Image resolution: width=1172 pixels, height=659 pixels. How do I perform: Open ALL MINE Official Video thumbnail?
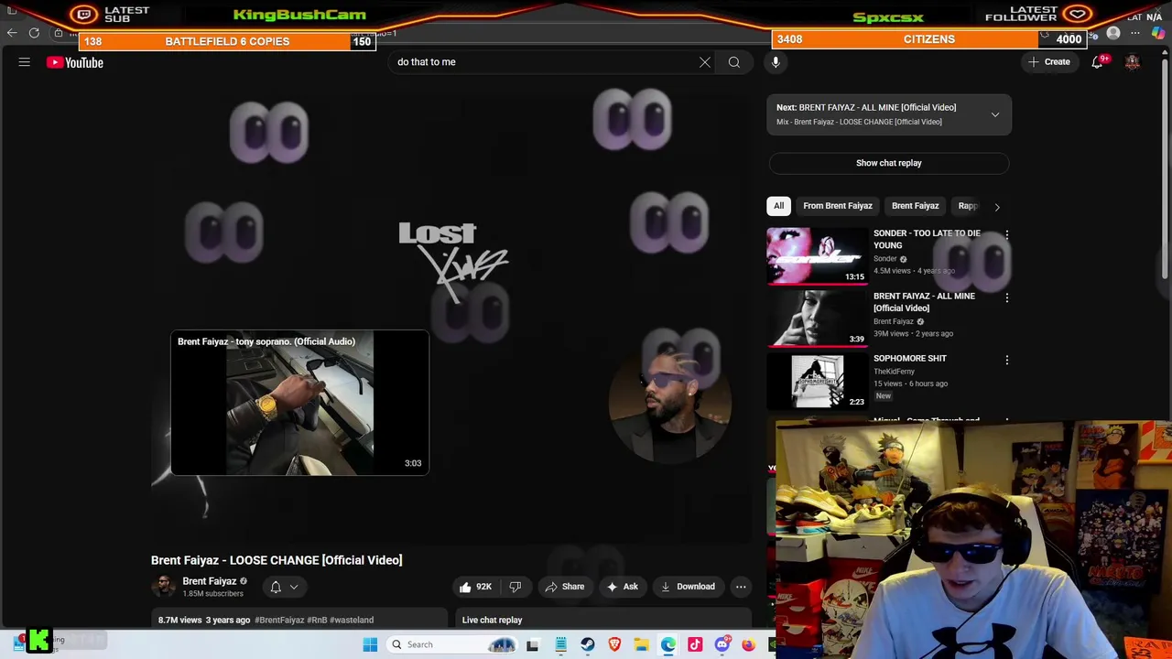point(817,318)
